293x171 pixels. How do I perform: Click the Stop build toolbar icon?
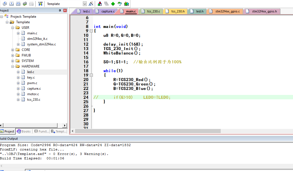point(31,4)
